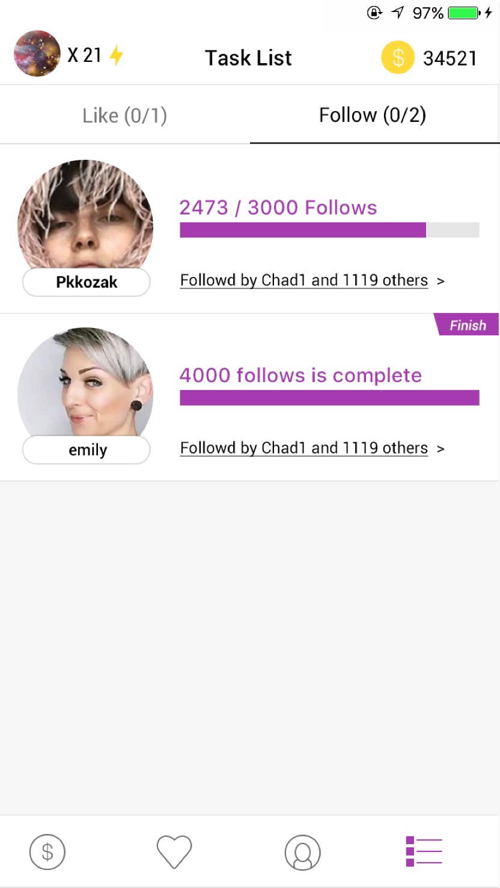This screenshot has height=888, width=500.
Task: Open the profile tab icon
Action: (x=302, y=852)
